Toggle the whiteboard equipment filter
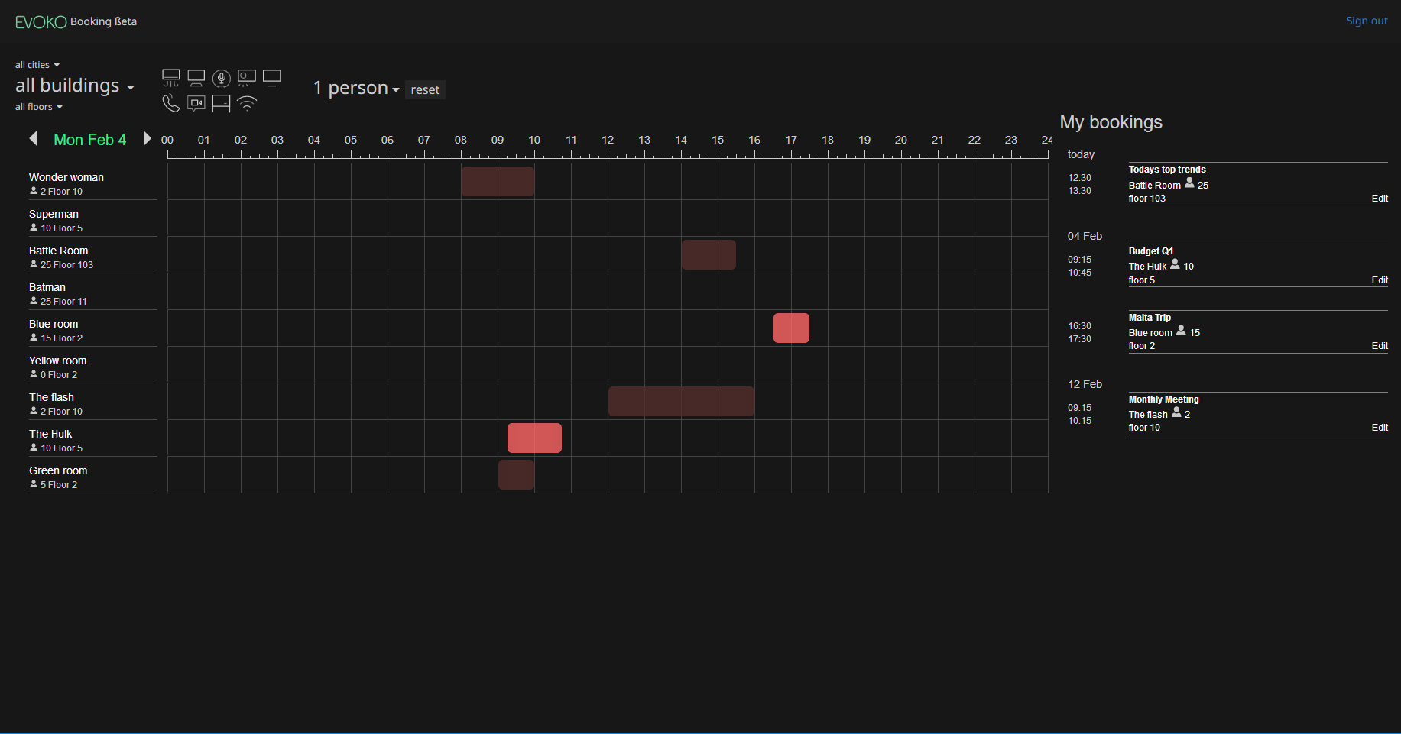This screenshot has width=1401, height=734. pos(222,103)
